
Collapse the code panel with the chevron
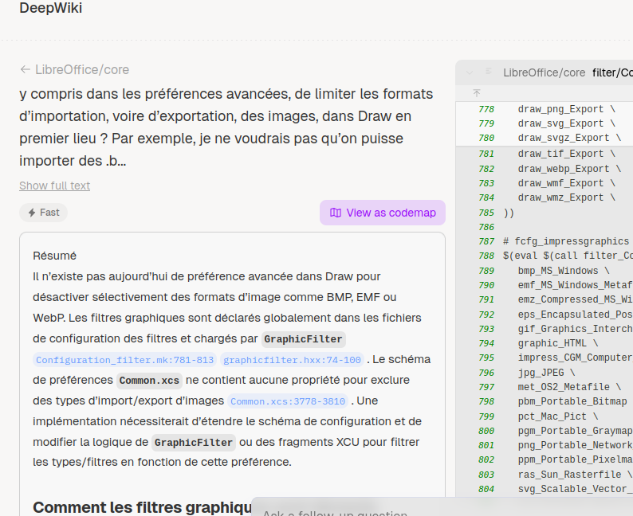pyautogui.click(x=470, y=72)
